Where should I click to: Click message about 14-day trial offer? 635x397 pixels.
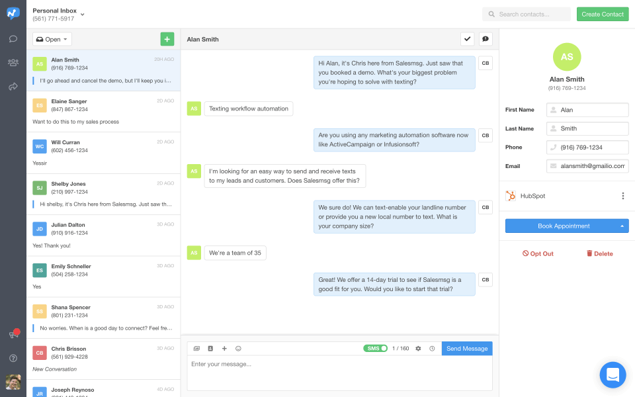(x=394, y=285)
